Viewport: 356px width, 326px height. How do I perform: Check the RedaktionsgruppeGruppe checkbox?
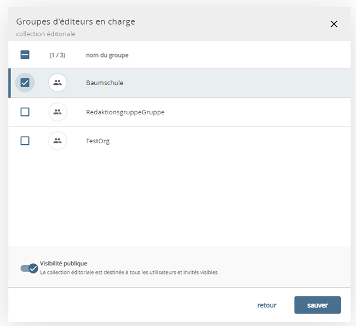25,112
